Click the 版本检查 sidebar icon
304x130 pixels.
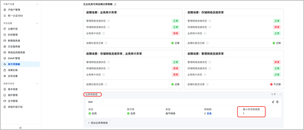pos(5,89)
